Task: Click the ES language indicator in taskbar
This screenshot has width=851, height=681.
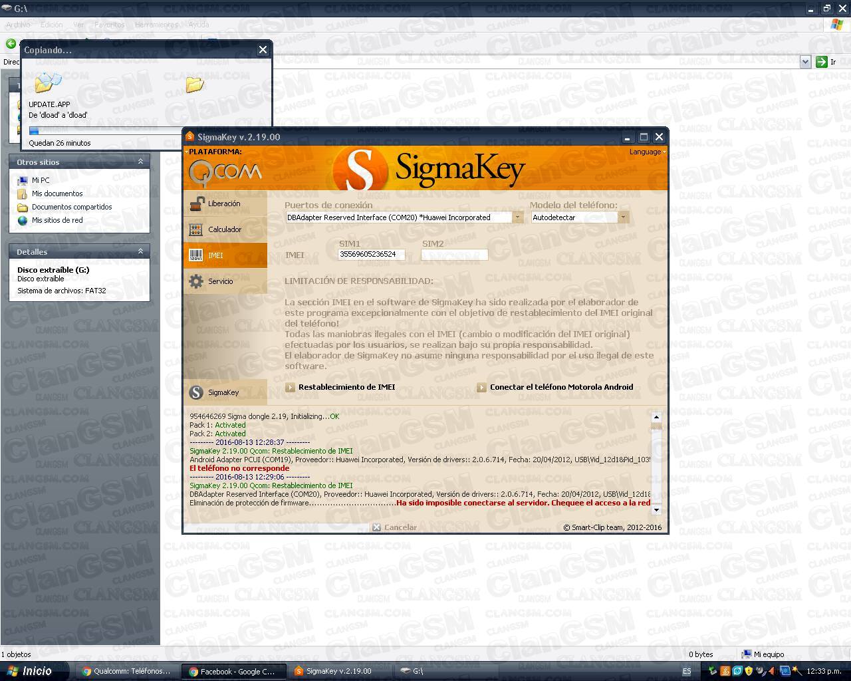Action: [x=687, y=672]
